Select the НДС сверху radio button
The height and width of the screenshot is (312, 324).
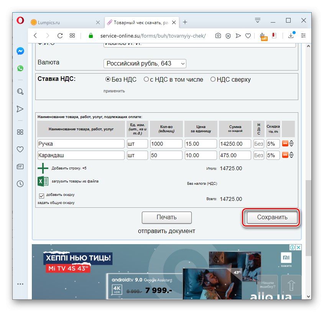213,79
